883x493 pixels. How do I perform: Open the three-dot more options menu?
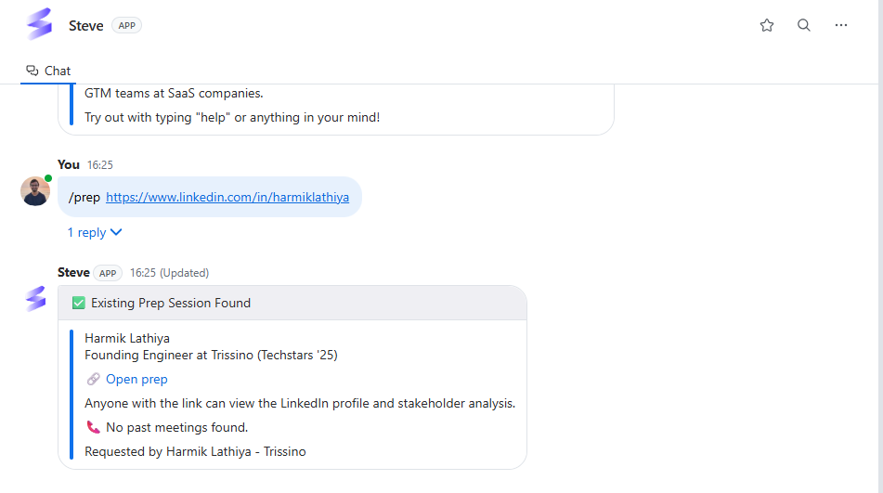(x=841, y=25)
